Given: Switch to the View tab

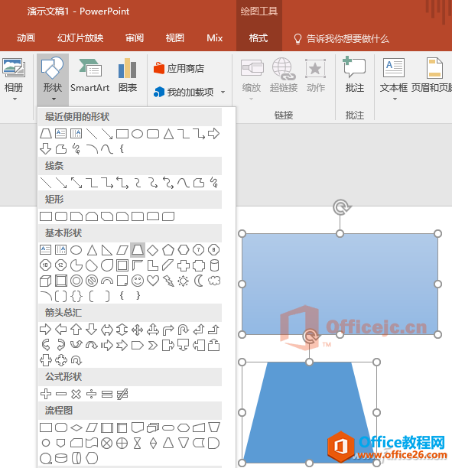Looking at the screenshot, I should point(175,38).
